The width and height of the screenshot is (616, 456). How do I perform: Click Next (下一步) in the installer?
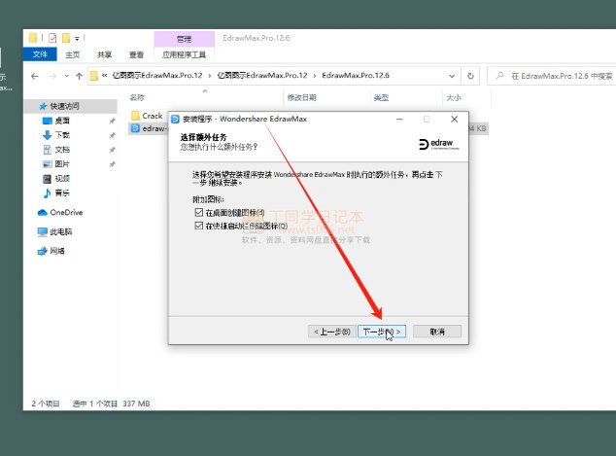[383, 332]
